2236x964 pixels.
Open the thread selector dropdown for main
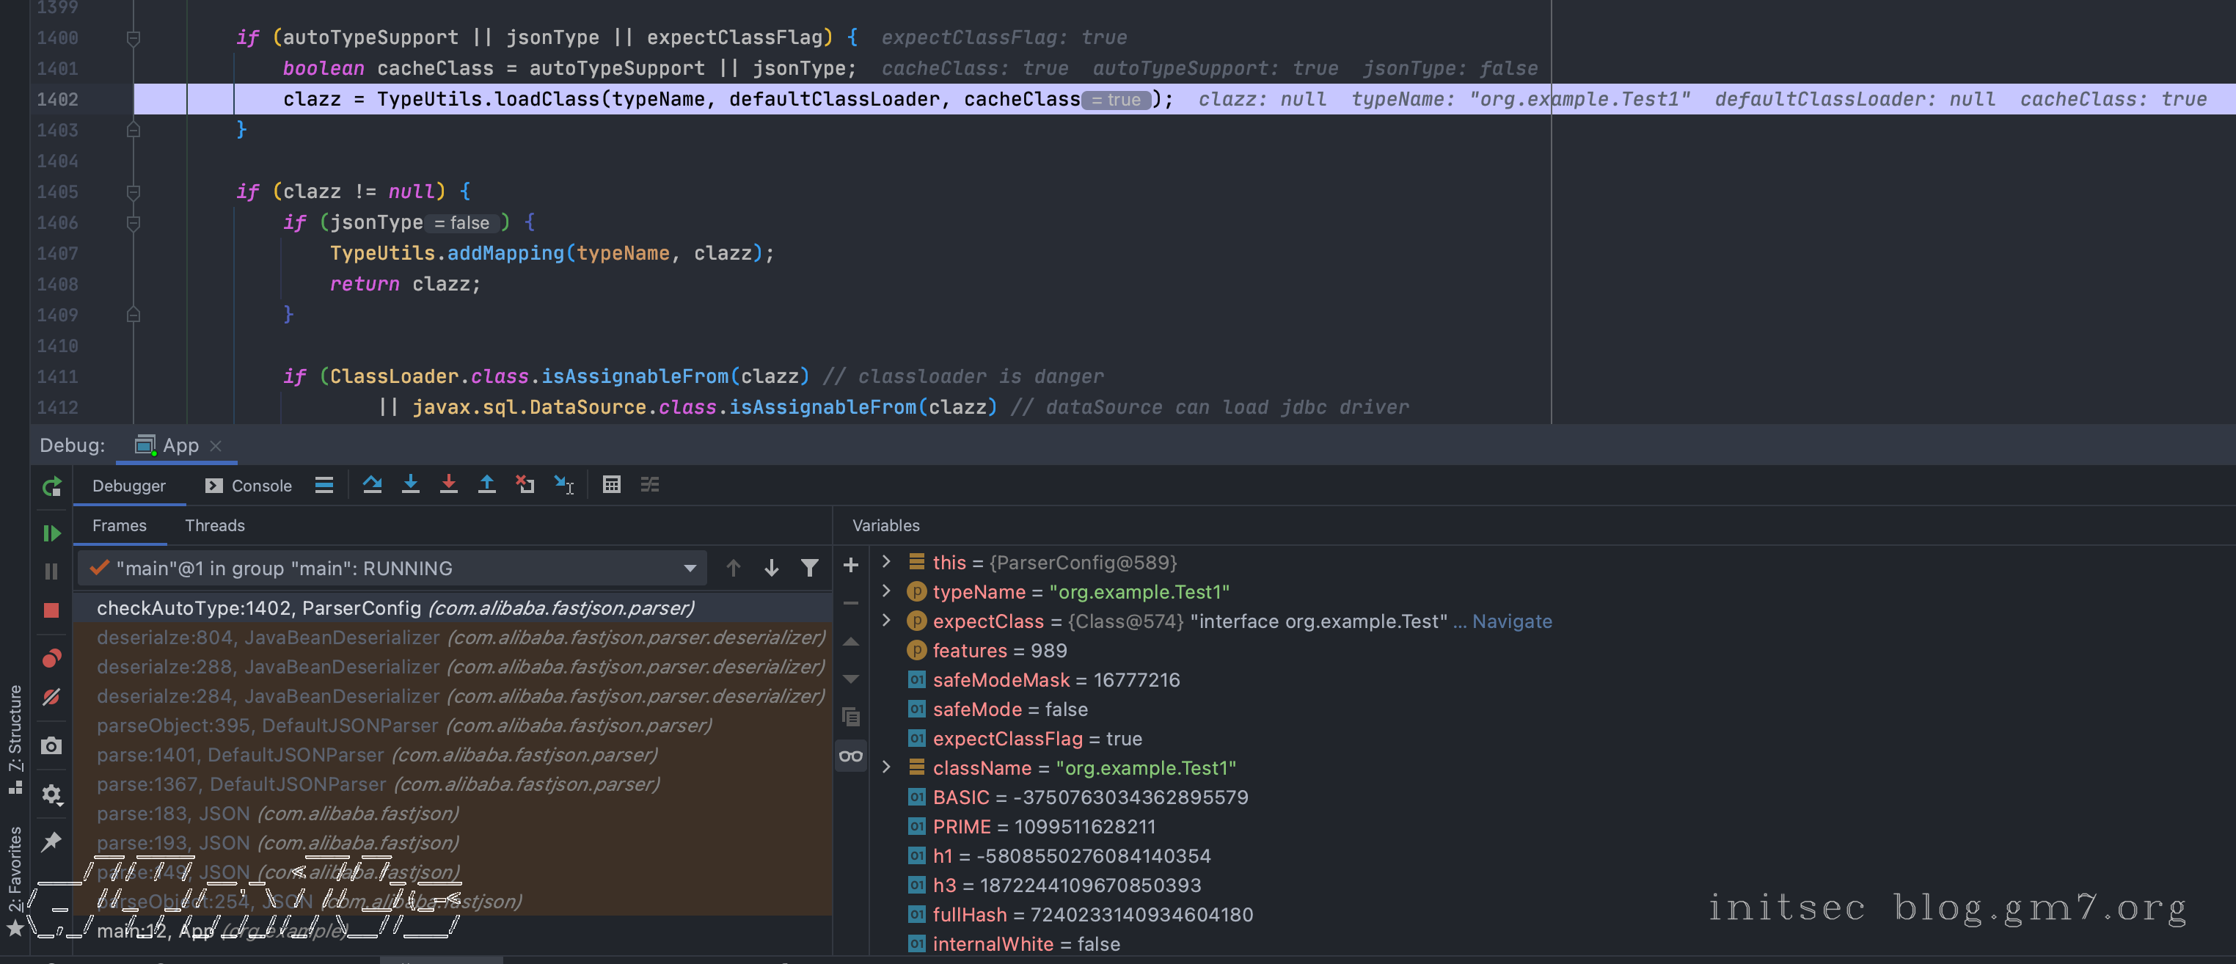tap(689, 569)
